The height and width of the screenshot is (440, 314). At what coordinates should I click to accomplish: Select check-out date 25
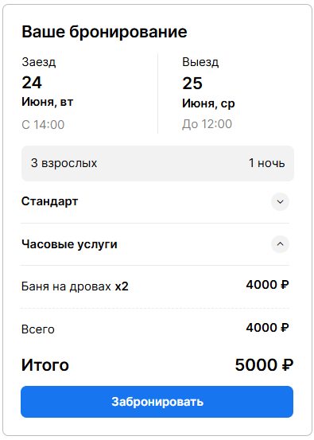[x=192, y=84]
